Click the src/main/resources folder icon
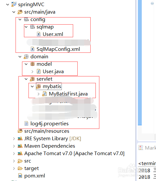Viewport: 156px width, 181px height. click(20, 131)
